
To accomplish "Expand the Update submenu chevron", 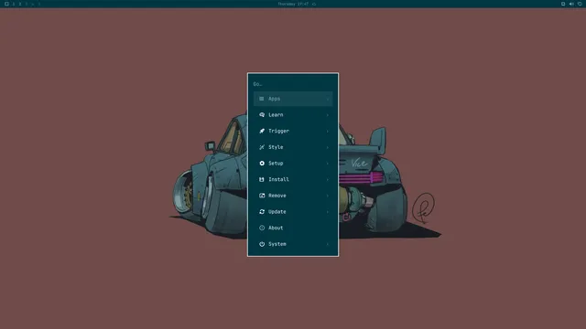I will [x=328, y=212].
